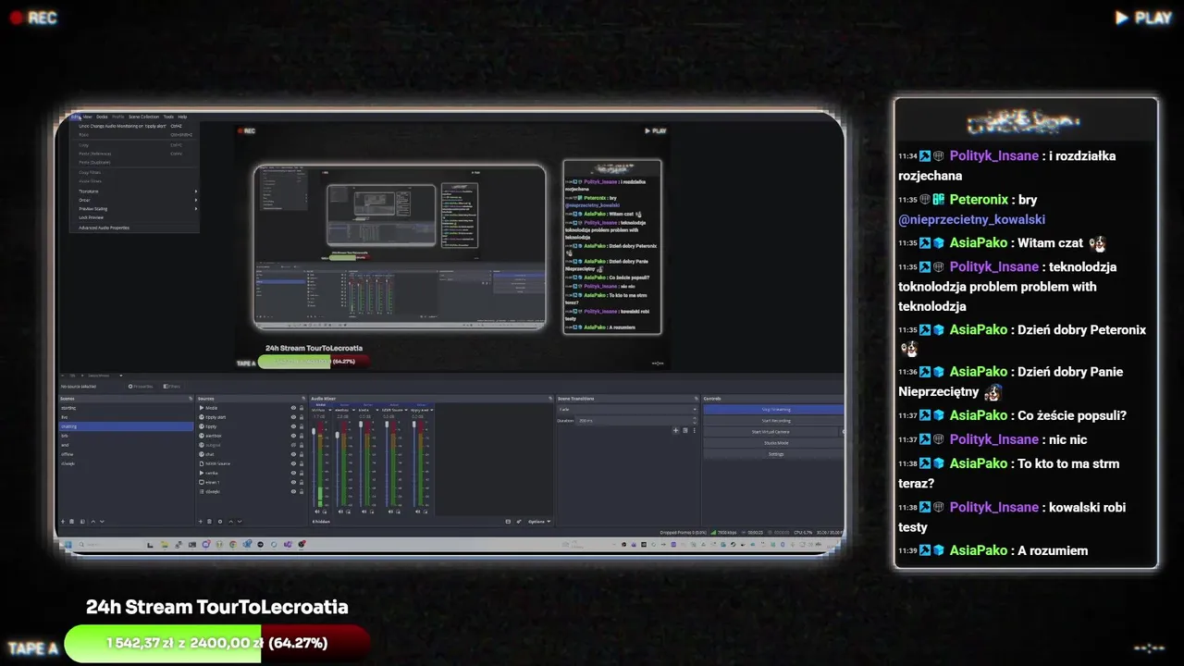The image size is (1184, 666).
Task: Remove scene using the Scenes panel trash icon
Action: click(72, 522)
